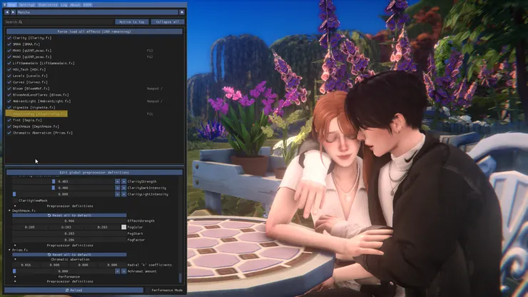Disable the Clarity effect checkbox

pos(9,38)
